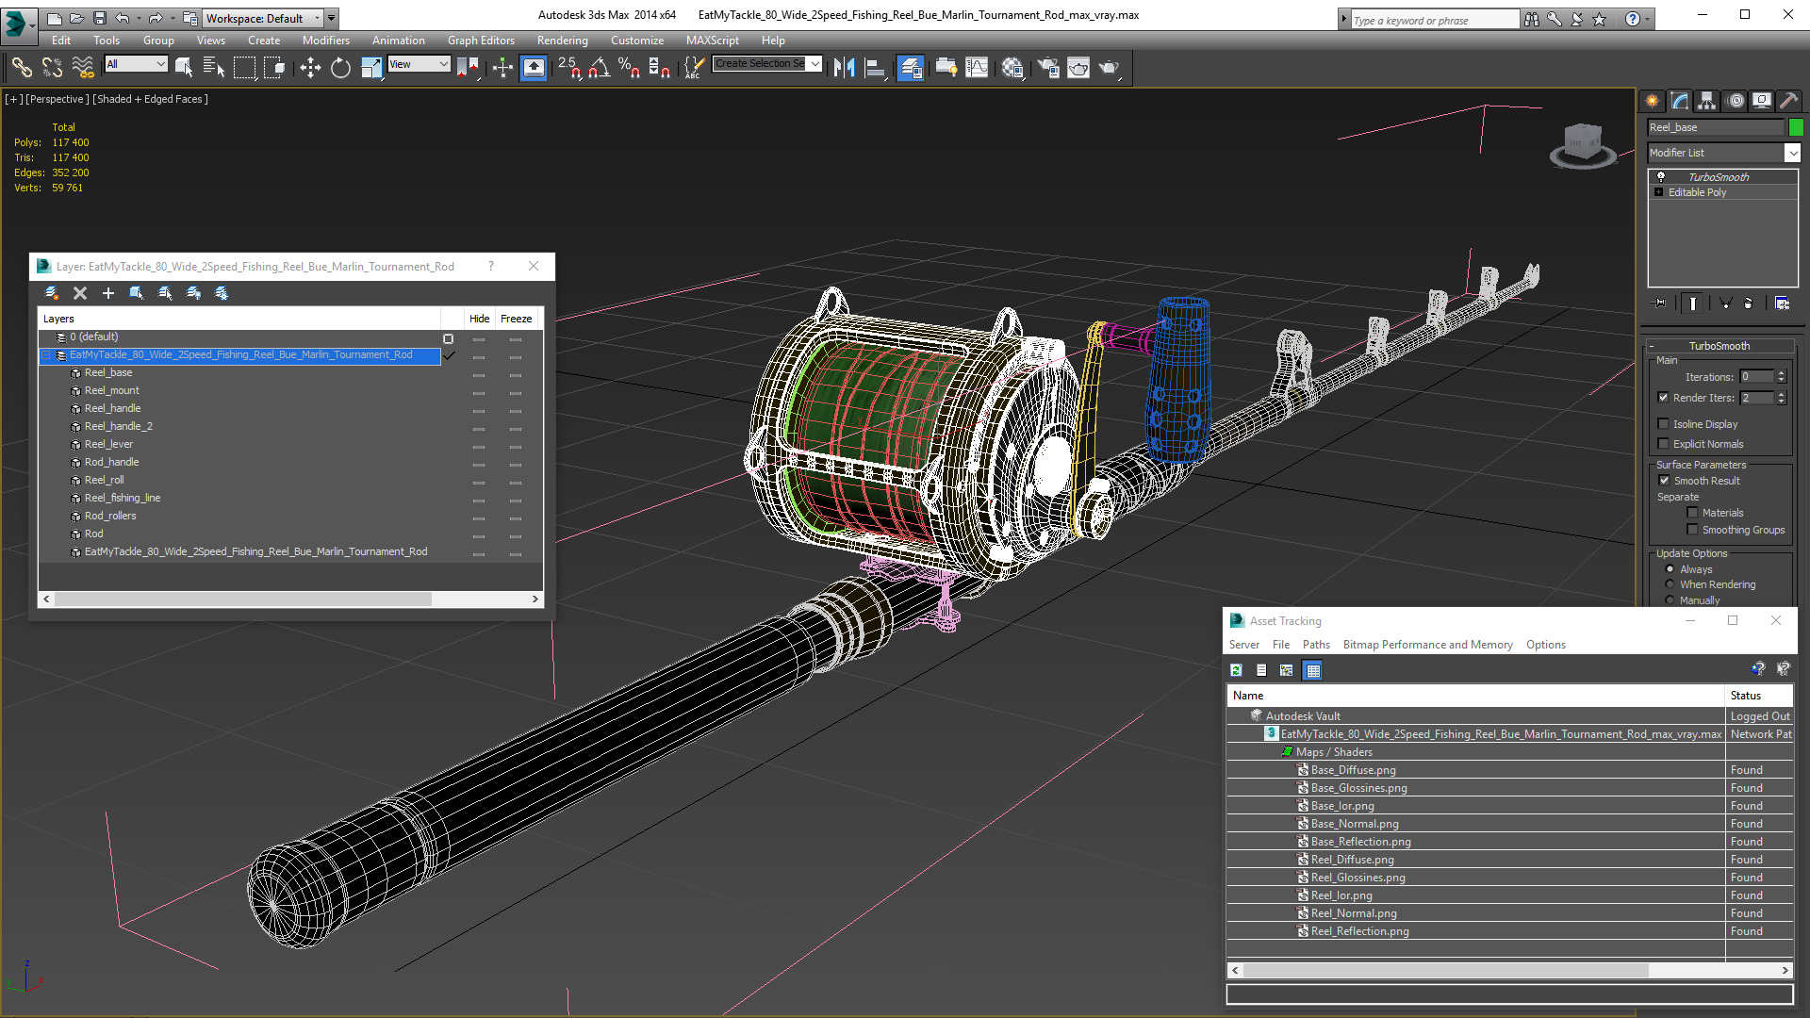Image resolution: width=1810 pixels, height=1018 pixels.
Task: Open the Rendering menu
Action: pyautogui.click(x=562, y=41)
